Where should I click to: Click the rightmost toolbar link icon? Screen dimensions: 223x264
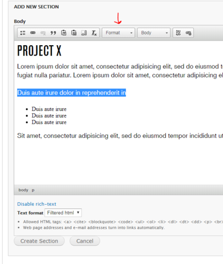[188, 33]
